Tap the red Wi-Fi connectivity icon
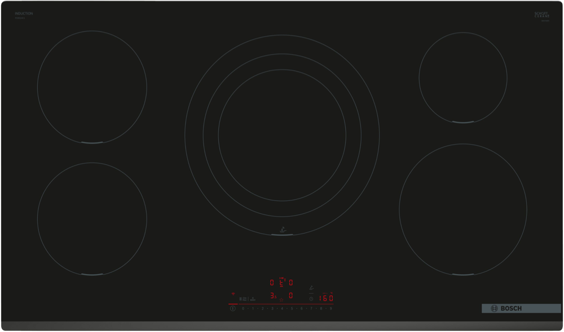The height and width of the screenshot is (332, 564). (x=232, y=294)
